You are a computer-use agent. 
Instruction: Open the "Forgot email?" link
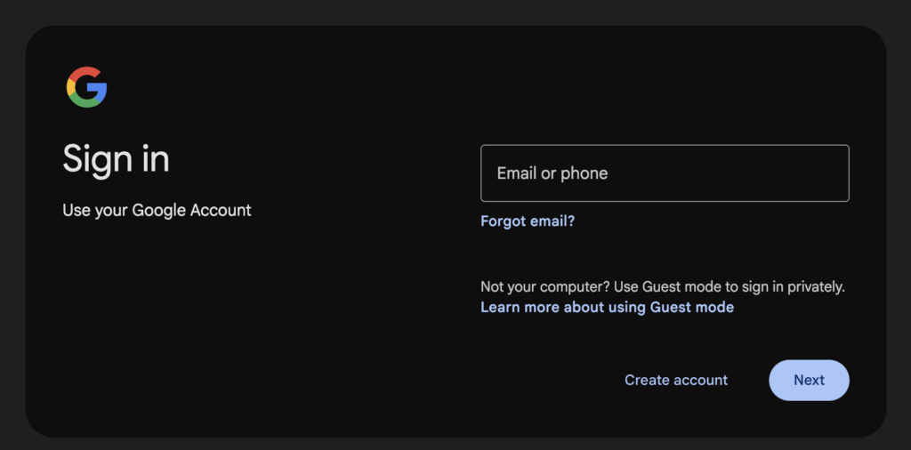528,221
